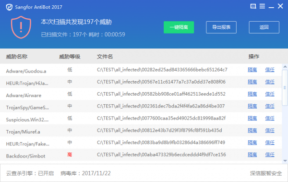The image size is (288, 182).
Task: Click the 文件名 column header
Action: (105, 57)
